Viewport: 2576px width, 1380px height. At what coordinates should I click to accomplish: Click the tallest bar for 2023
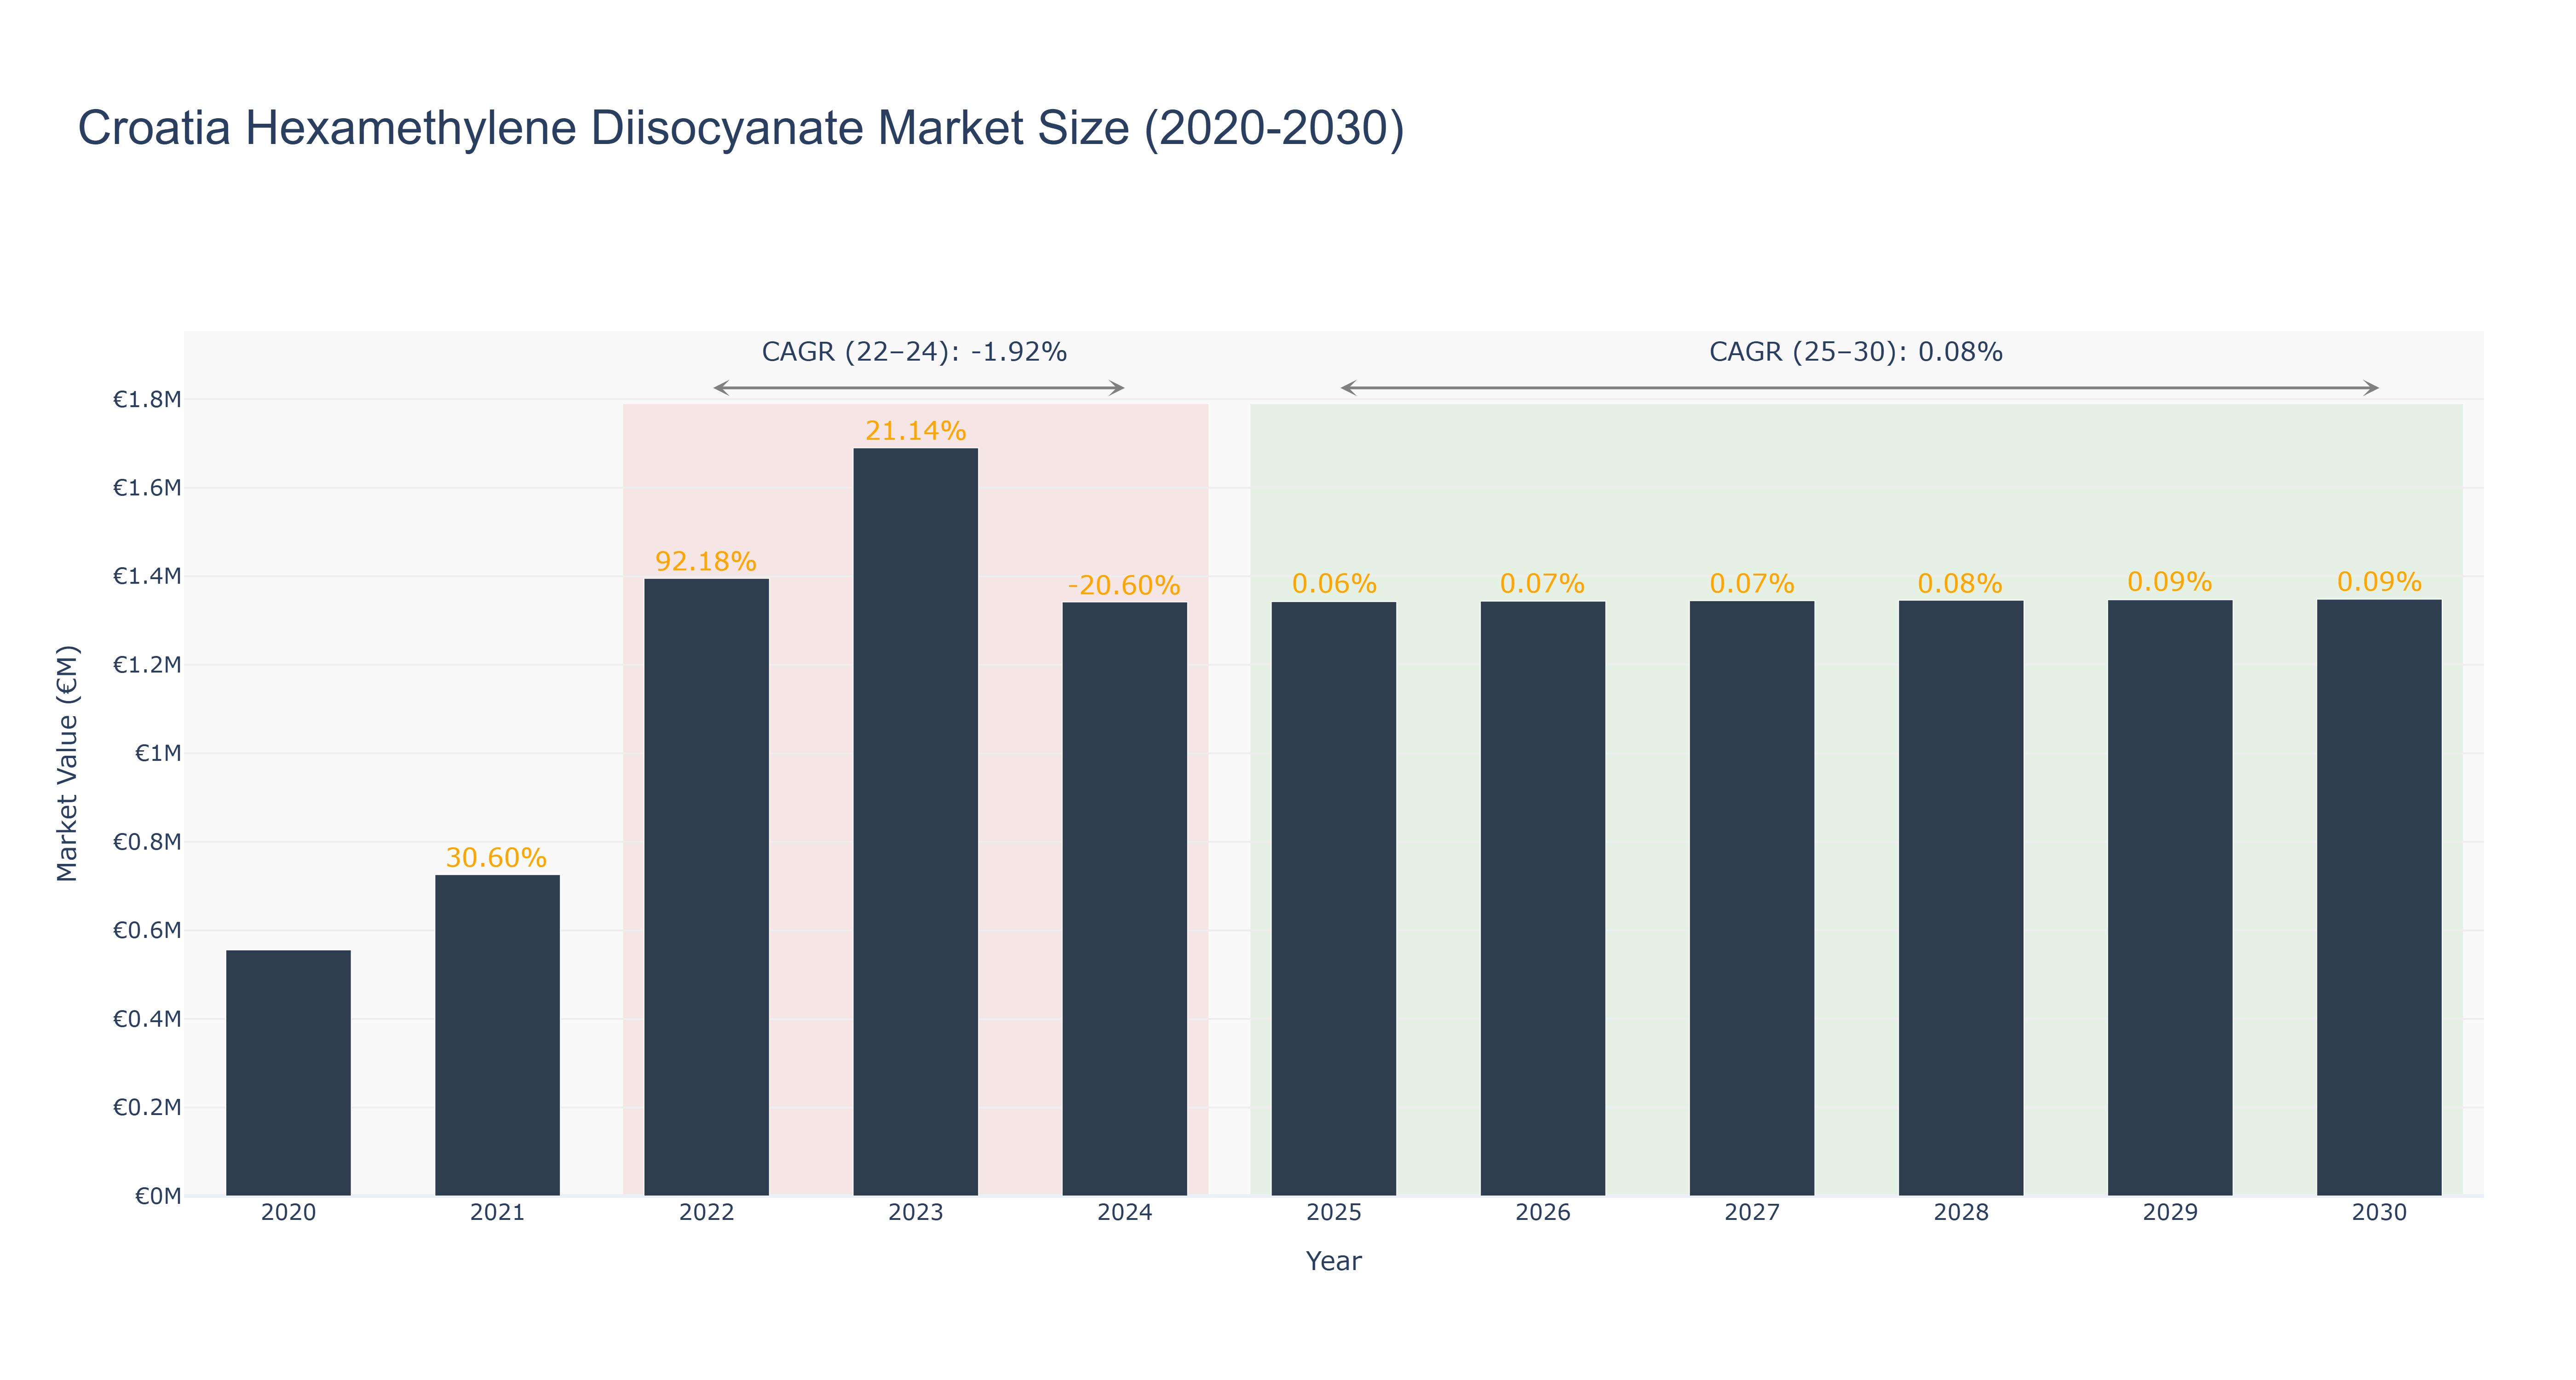coord(915,822)
